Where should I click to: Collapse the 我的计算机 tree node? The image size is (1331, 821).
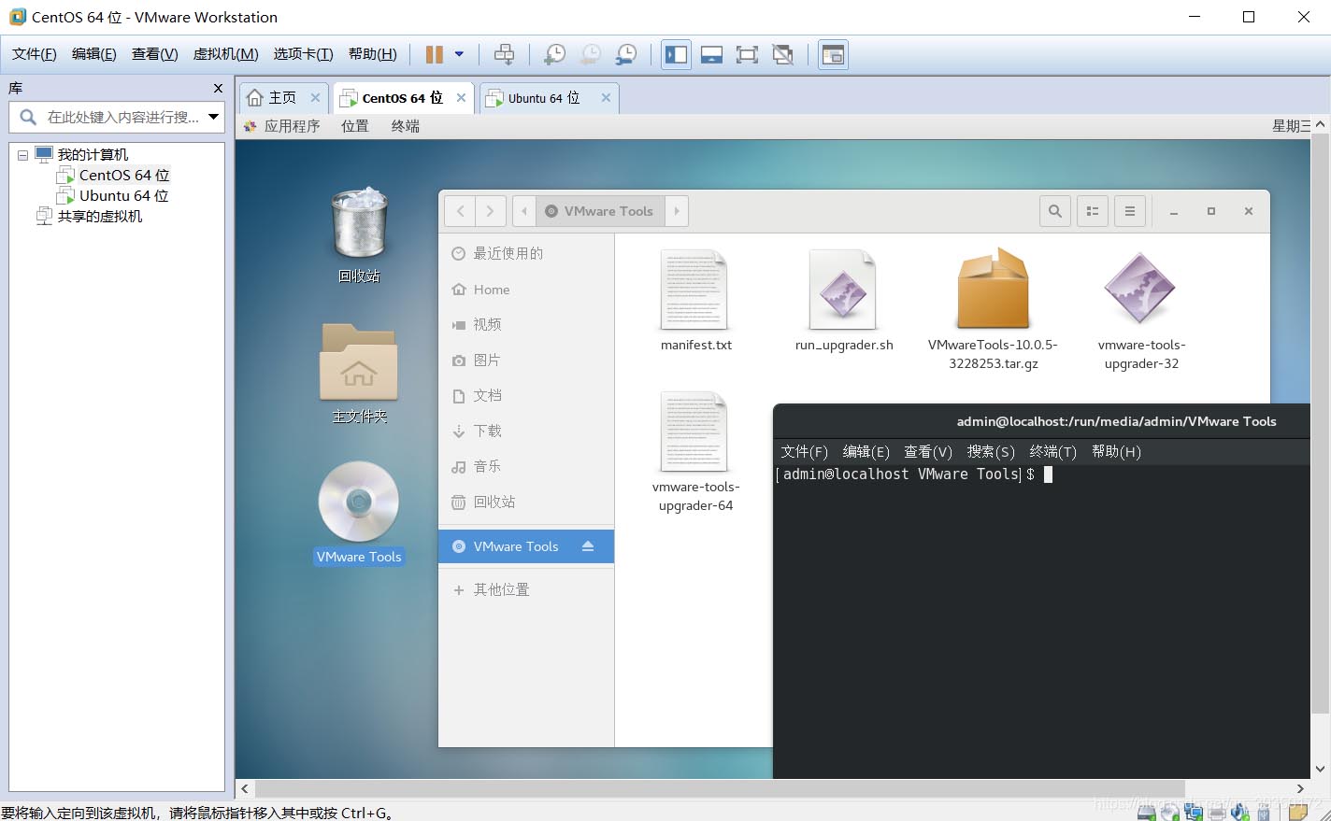tap(22, 155)
